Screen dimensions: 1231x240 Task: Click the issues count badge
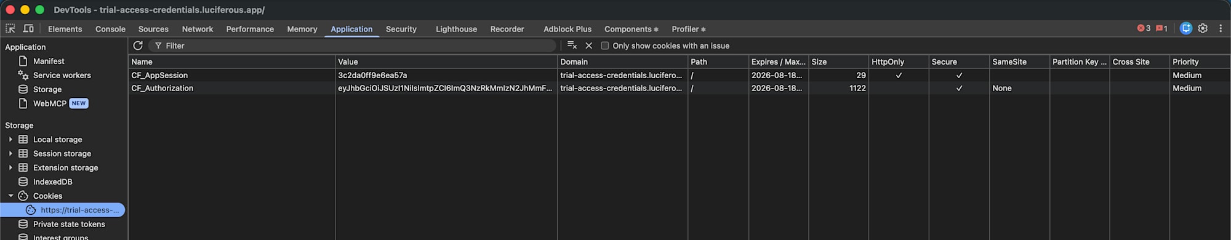click(x=1162, y=28)
